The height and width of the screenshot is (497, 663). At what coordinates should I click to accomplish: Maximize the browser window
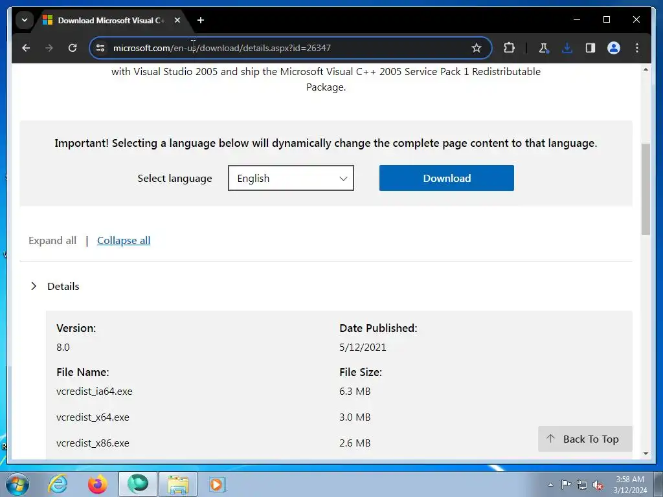pyautogui.click(x=606, y=20)
